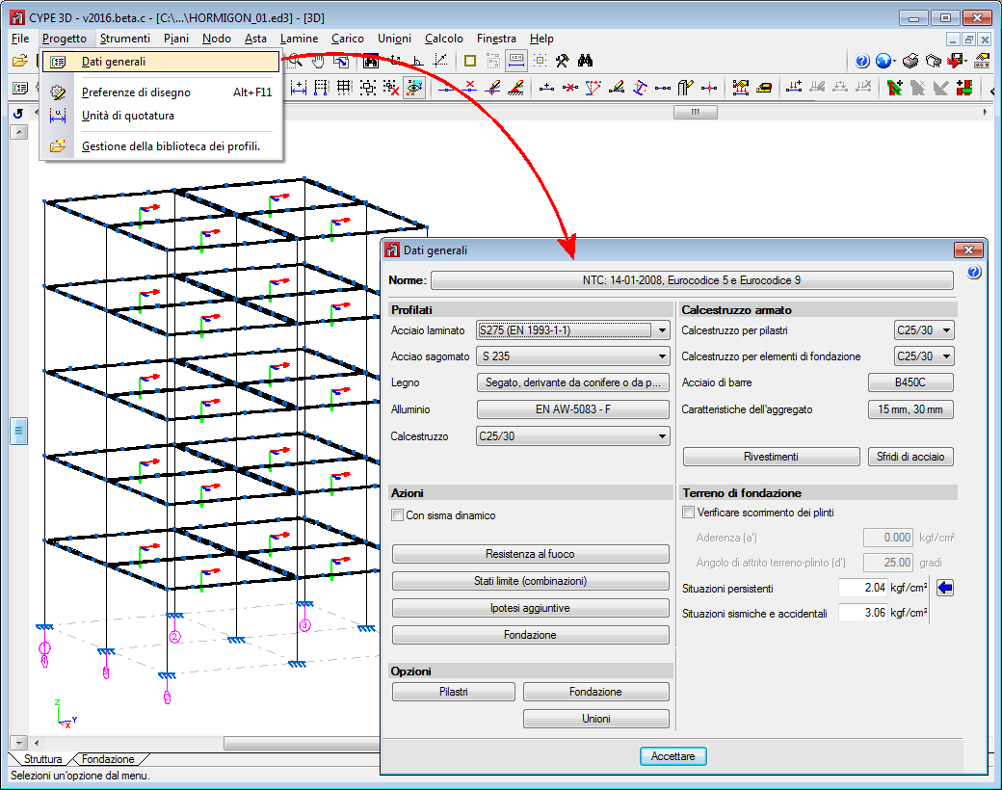Click the add load red arrows plus icon

[794, 88]
